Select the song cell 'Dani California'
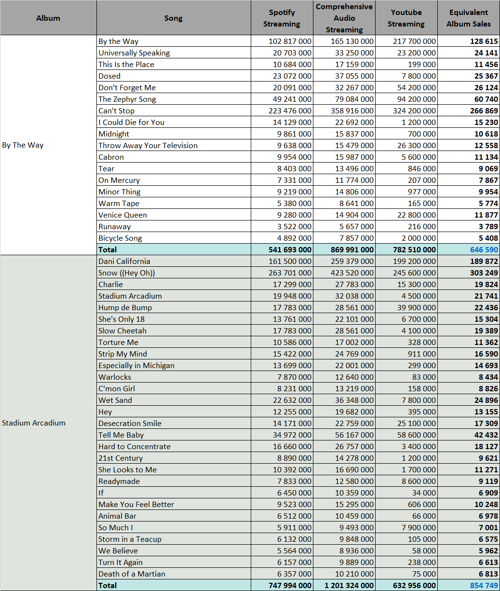 click(x=174, y=261)
